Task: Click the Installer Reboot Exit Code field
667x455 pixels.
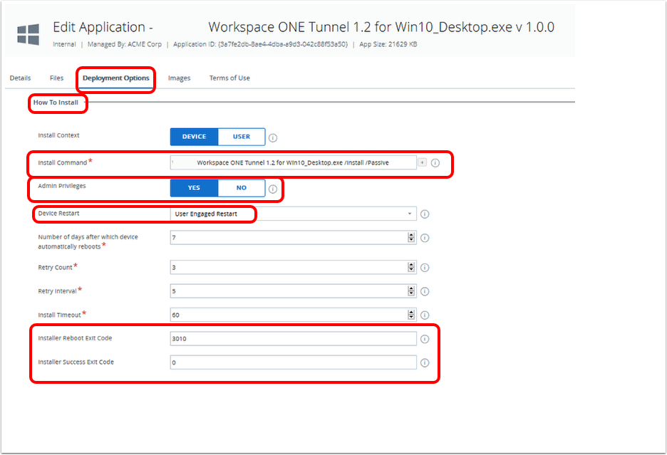Action: (293, 339)
